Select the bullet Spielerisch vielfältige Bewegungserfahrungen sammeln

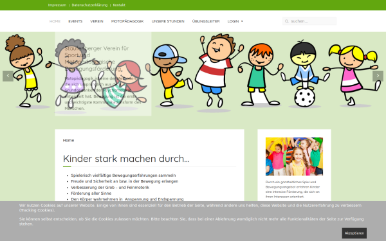[124, 175]
